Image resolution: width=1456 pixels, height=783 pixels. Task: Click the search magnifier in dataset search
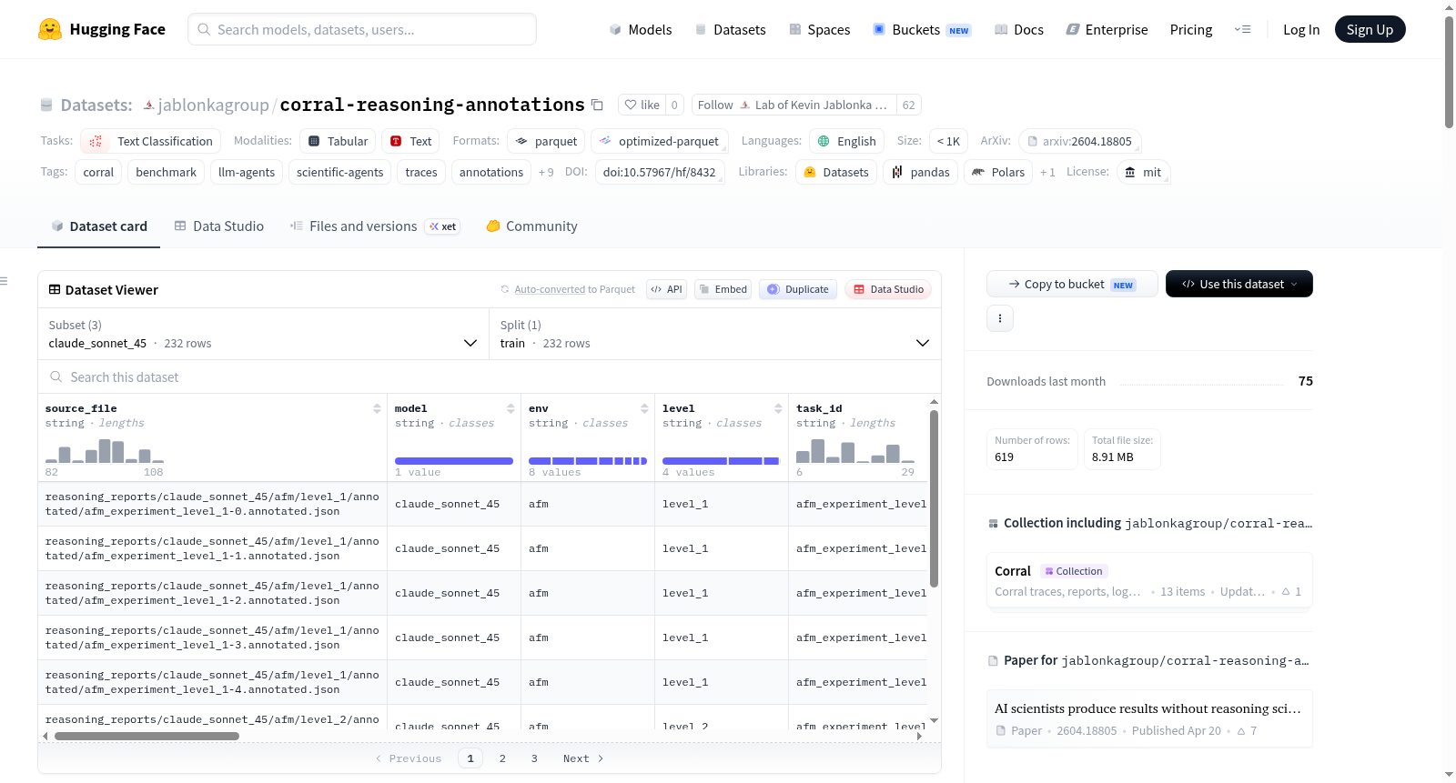[56, 376]
